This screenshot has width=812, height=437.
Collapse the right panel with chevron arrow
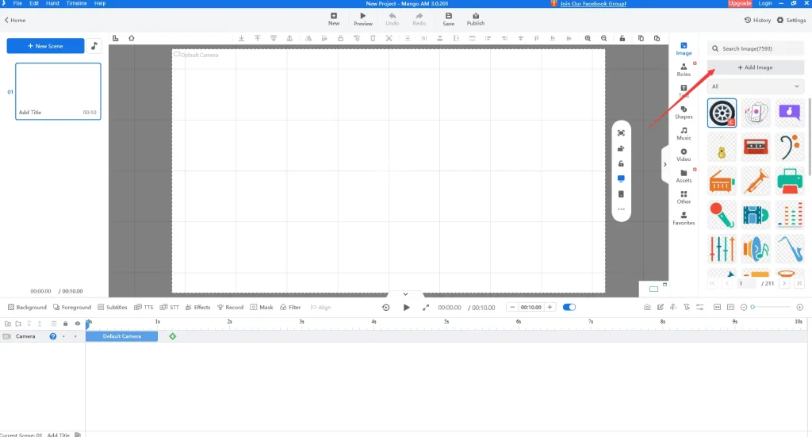[665, 164]
